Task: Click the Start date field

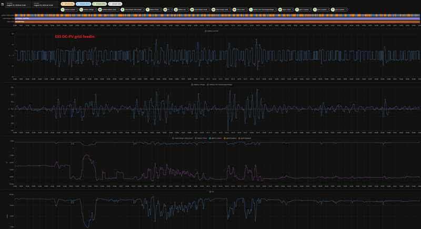Action: pos(18,5)
